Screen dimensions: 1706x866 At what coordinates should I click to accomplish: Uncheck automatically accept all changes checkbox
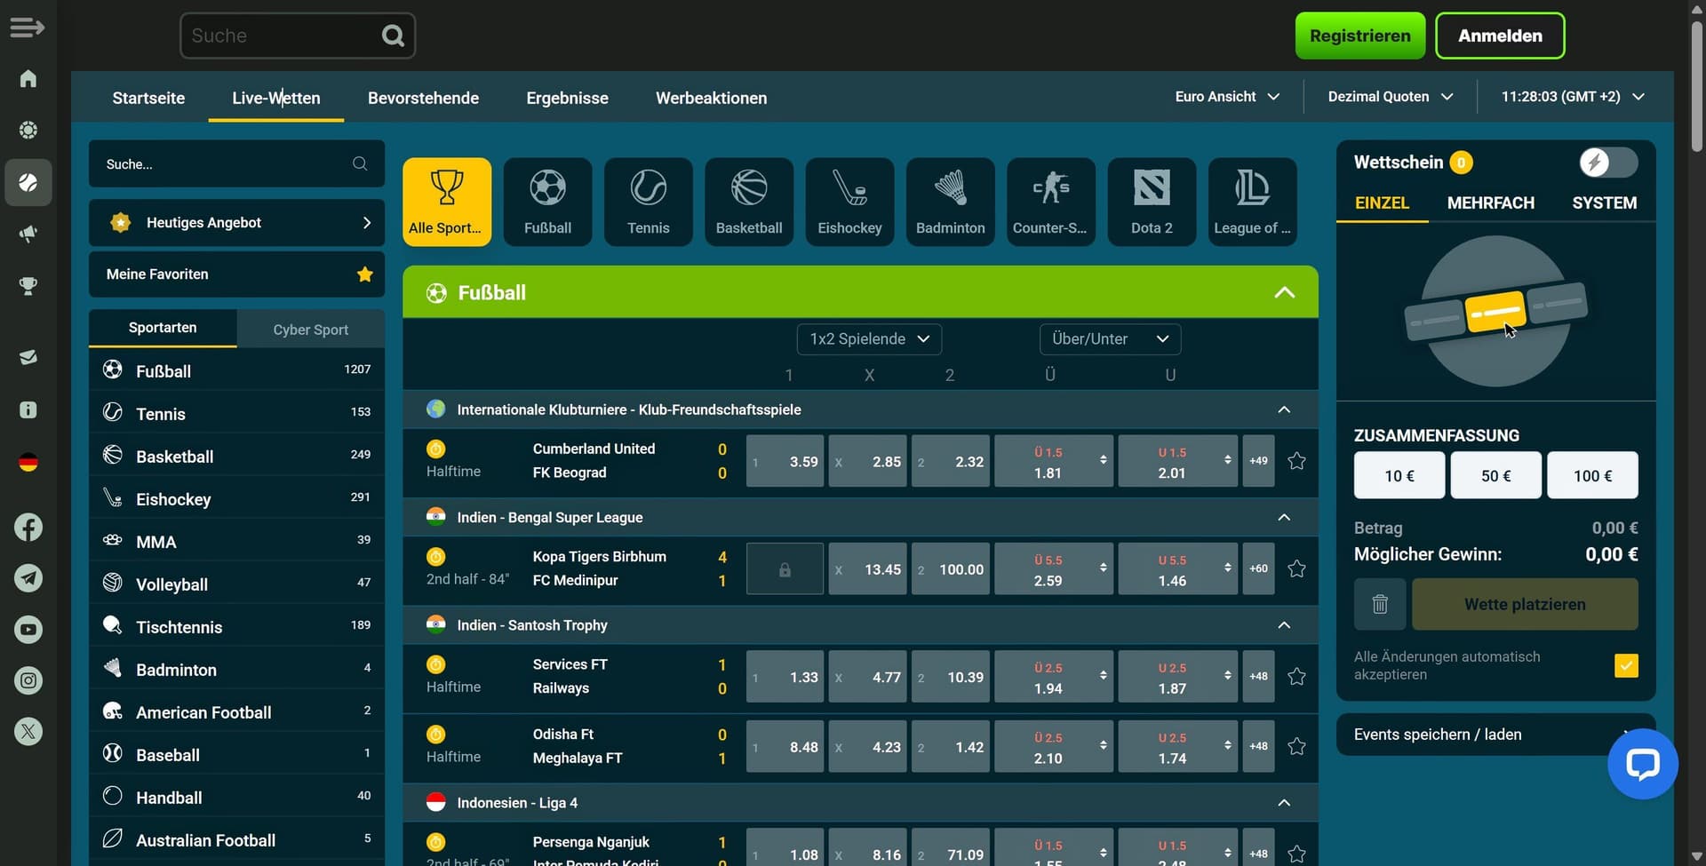click(1625, 665)
